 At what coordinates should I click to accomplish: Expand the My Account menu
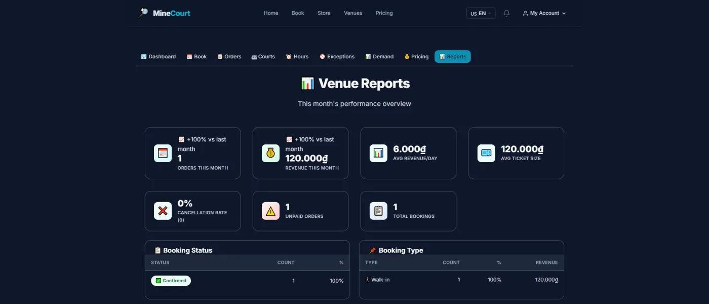click(x=544, y=13)
